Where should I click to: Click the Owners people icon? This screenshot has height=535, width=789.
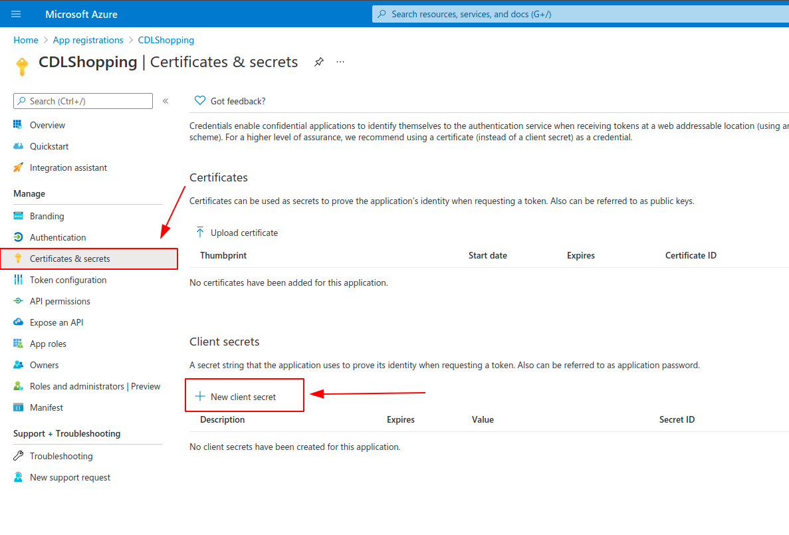[18, 365]
